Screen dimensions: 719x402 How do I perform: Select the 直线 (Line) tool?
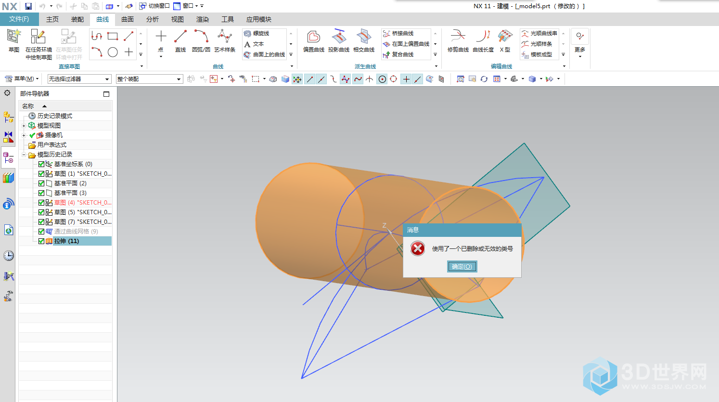click(x=180, y=40)
